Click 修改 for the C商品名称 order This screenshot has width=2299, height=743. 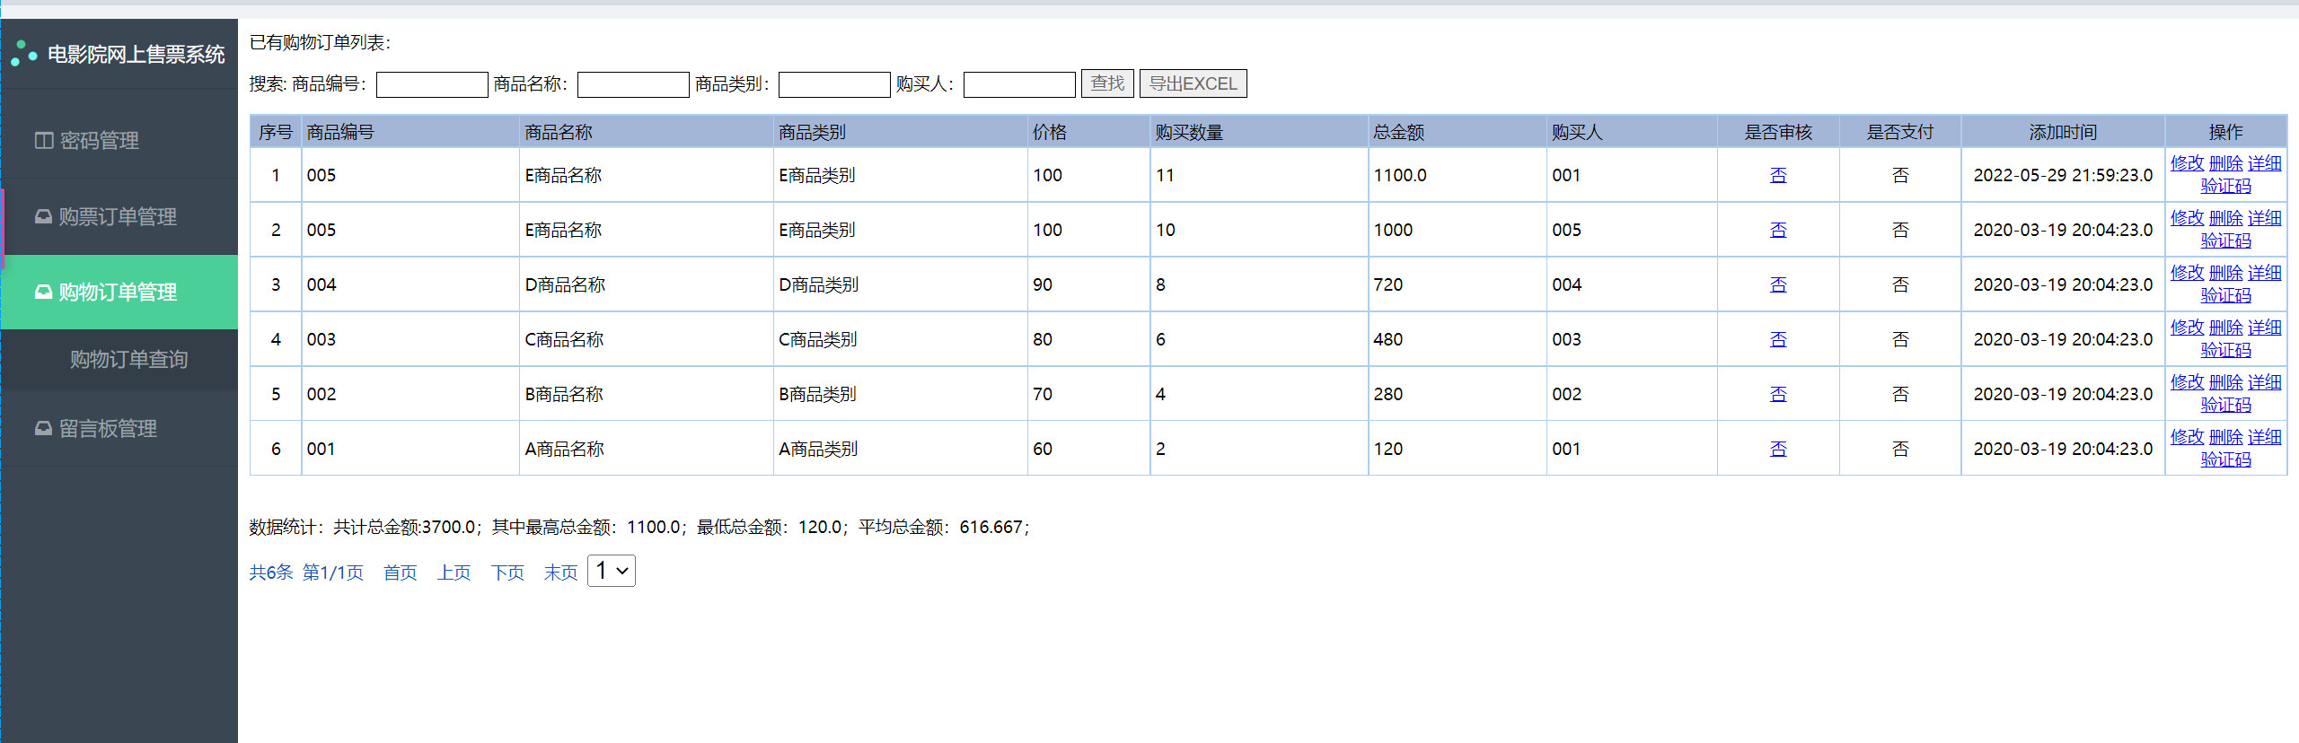point(2187,328)
